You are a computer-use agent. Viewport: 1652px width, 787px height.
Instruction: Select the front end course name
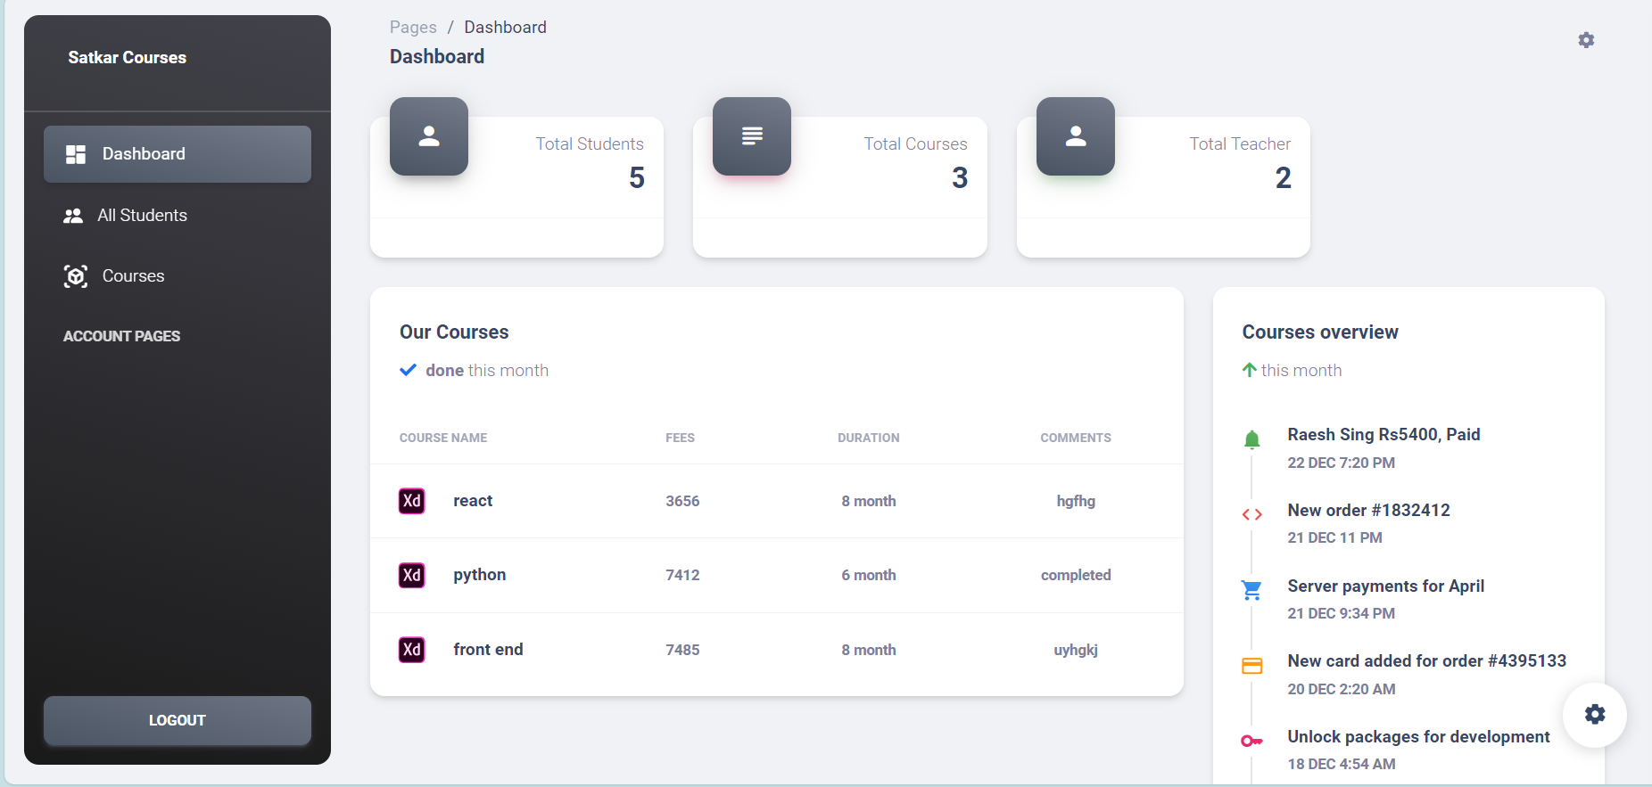click(488, 650)
